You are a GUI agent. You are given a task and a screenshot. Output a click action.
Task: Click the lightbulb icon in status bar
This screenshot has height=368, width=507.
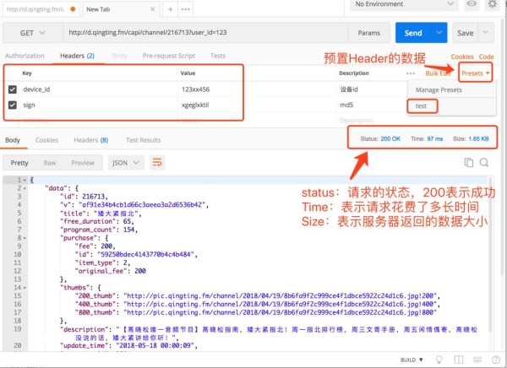coord(439,360)
